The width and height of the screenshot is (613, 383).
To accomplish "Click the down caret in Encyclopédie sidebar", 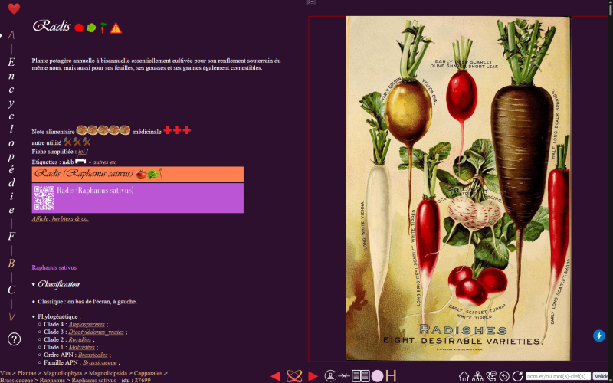I will tap(11, 317).
